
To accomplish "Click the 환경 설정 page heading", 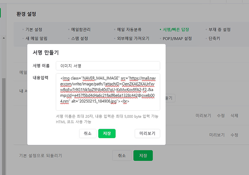I will point(26,14).
